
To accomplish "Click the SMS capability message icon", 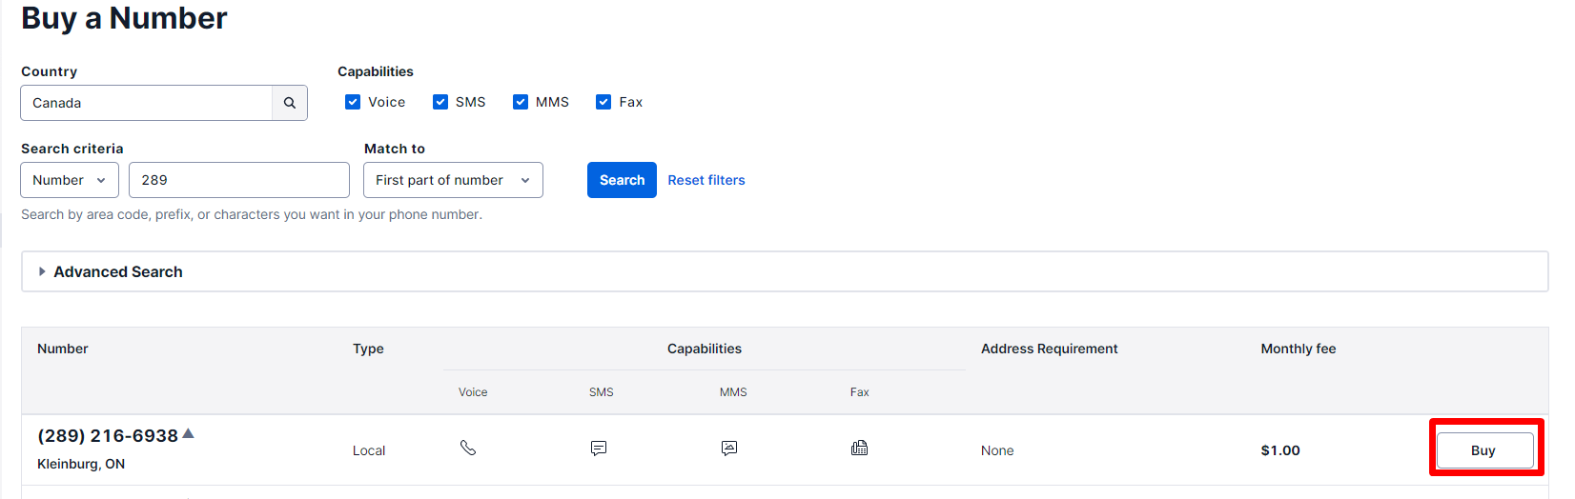I will [x=599, y=449].
